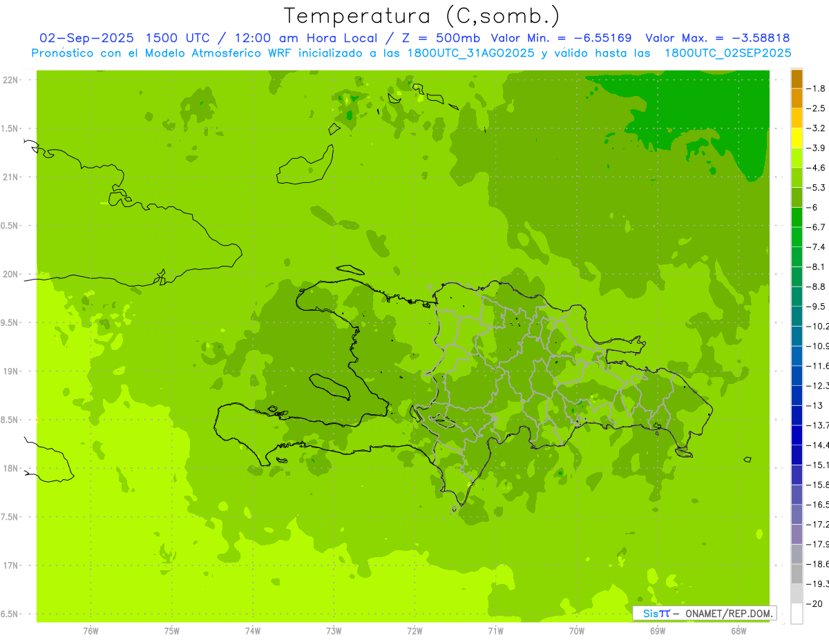
Task: Click the 72W longitude axis label
Action: [414, 631]
